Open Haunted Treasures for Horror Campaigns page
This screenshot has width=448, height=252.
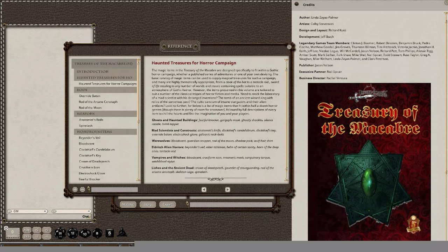click(x=107, y=84)
